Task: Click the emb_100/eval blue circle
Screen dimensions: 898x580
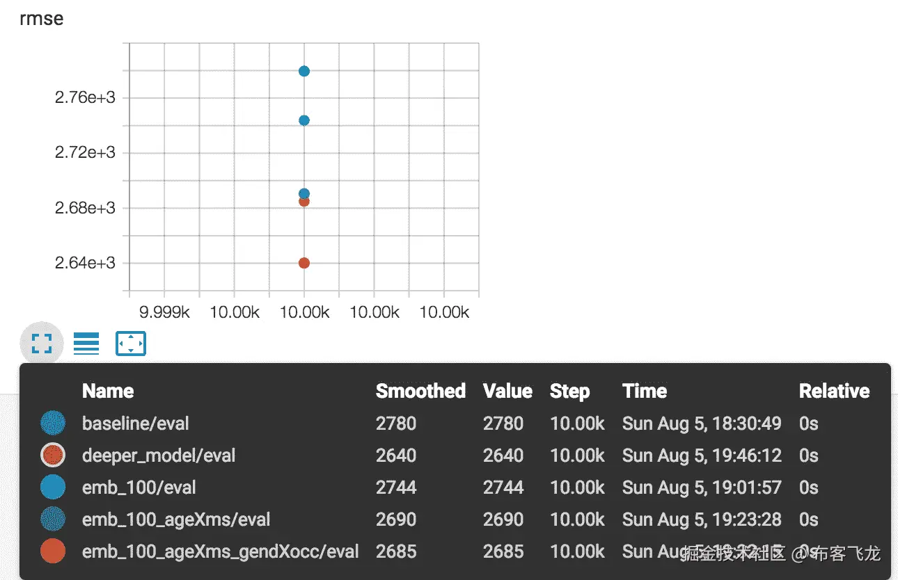Action: coord(53,487)
